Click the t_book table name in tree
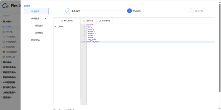221x110 pixels. [x=61, y=26]
